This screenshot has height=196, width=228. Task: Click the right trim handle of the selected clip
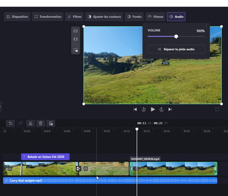tap(215, 169)
